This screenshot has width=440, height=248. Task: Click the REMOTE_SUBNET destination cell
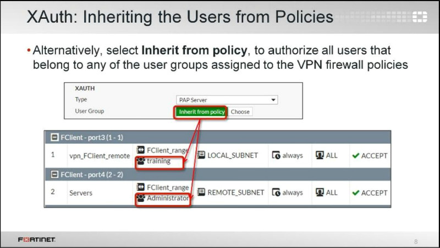coord(236,192)
